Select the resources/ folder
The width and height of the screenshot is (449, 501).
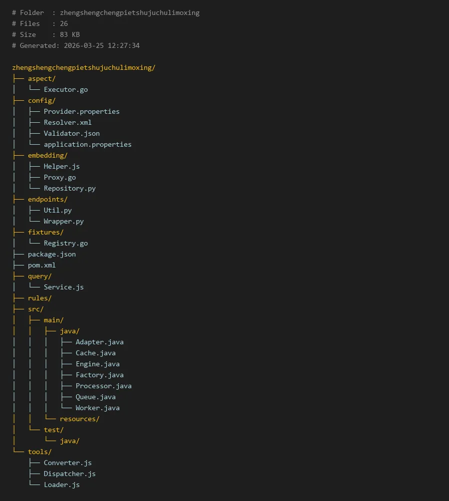(79, 419)
